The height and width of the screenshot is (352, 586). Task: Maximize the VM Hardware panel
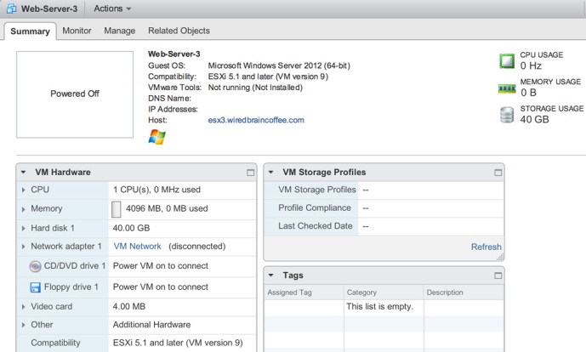point(250,173)
